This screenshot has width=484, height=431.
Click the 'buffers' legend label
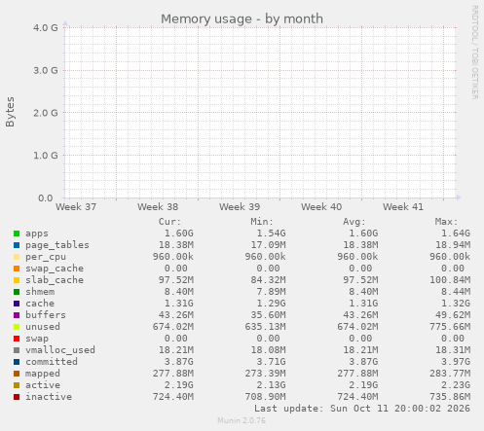tap(46, 315)
